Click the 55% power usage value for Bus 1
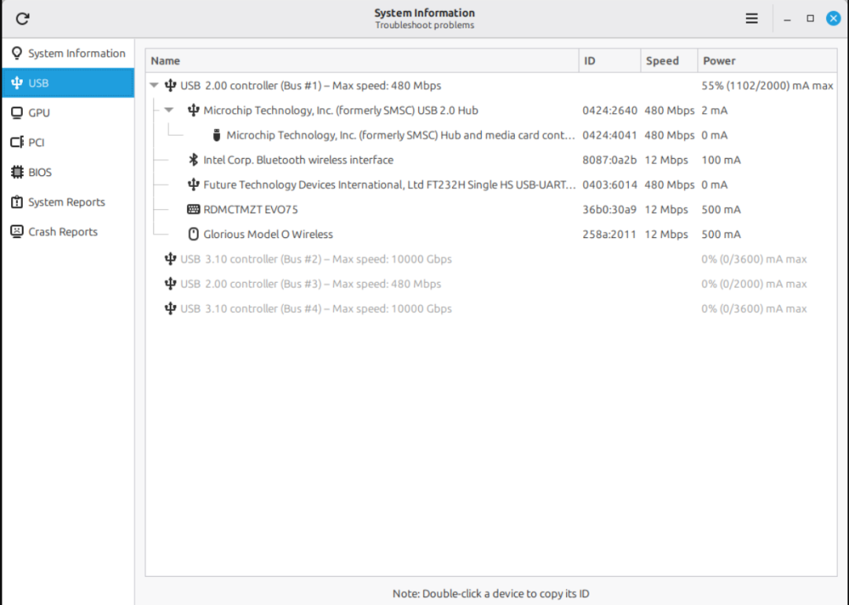 (766, 85)
